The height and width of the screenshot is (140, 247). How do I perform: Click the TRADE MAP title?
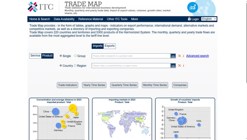(x=83, y=4)
